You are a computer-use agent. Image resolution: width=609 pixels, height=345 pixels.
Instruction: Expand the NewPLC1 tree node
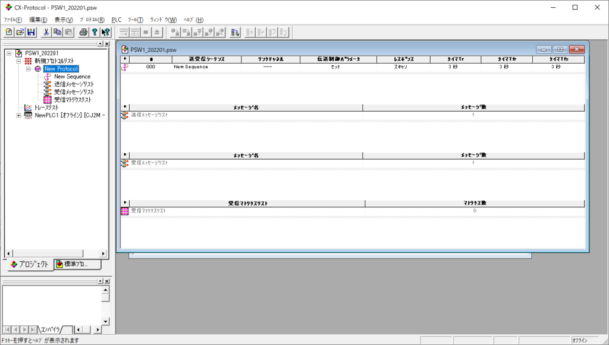(18, 116)
